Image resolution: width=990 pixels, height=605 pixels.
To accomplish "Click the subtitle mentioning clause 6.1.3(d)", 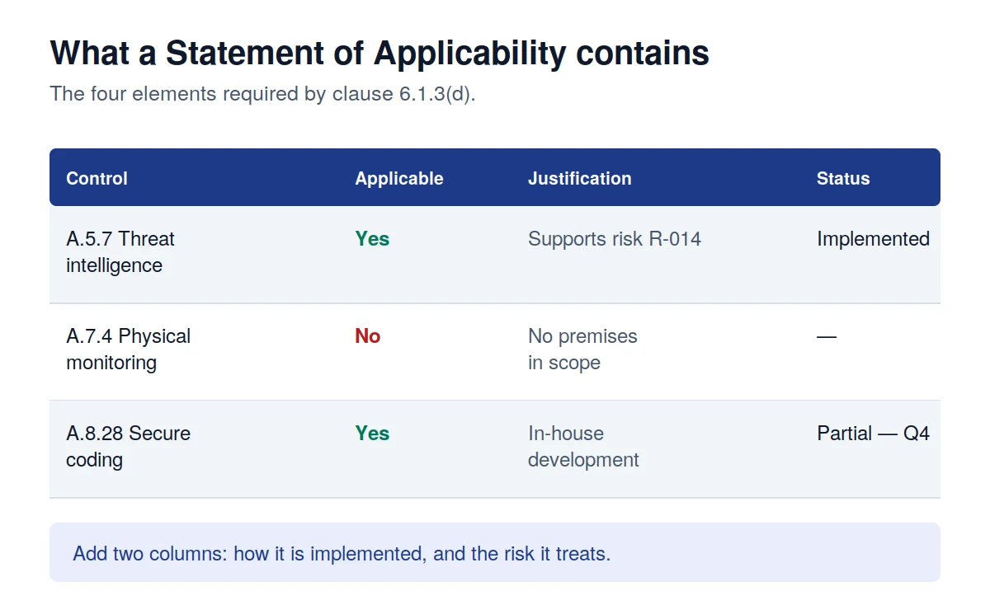I will pos(263,94).
